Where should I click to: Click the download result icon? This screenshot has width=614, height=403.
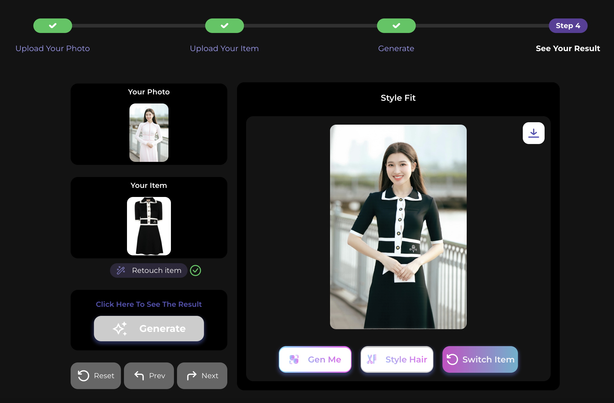tap(533, 133)
